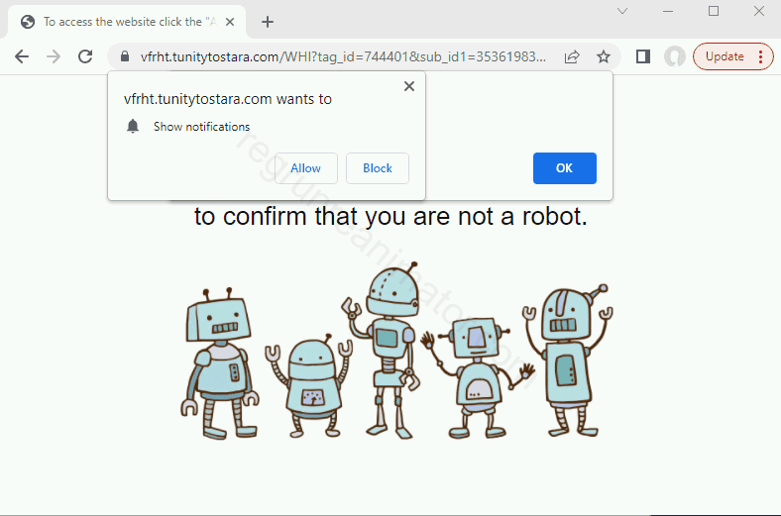Open the profile avatar menu

coord(675,56)
